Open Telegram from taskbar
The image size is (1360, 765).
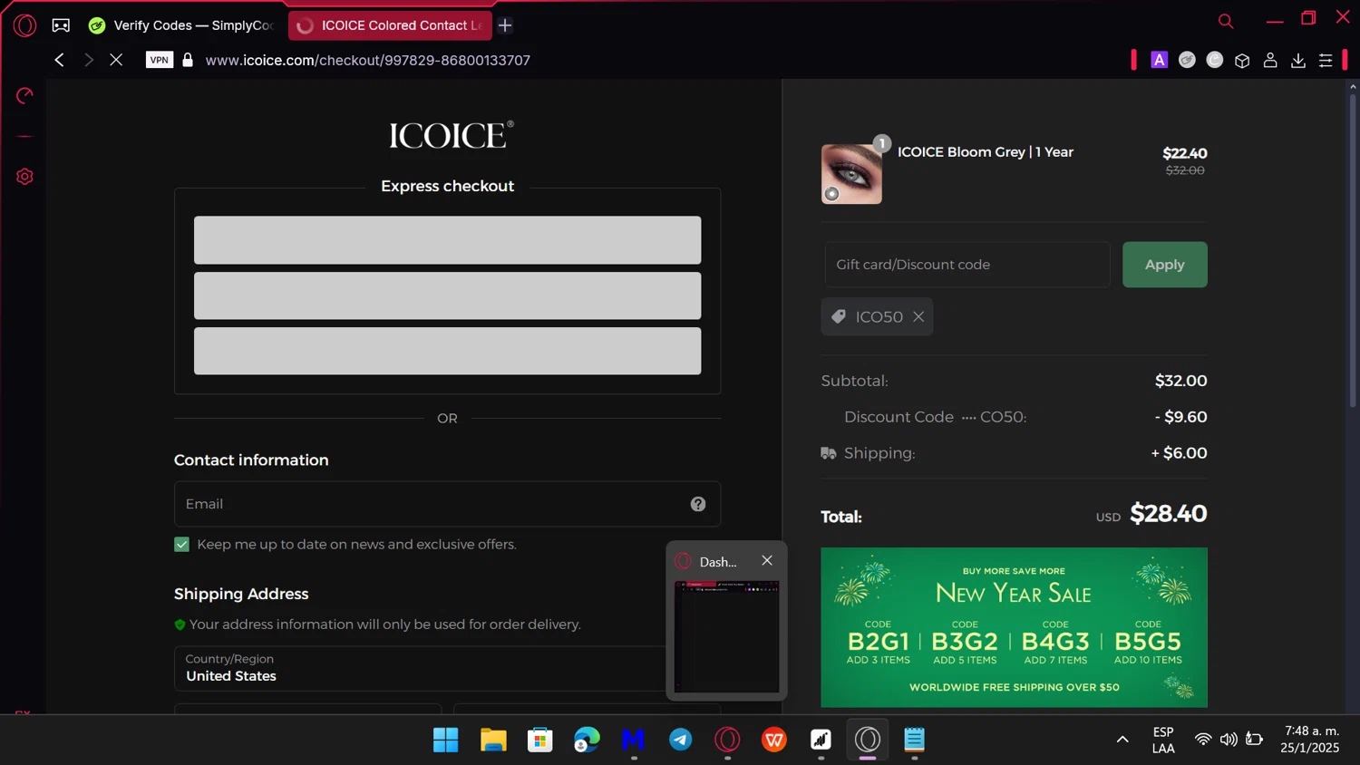click(x=681, y=740)
